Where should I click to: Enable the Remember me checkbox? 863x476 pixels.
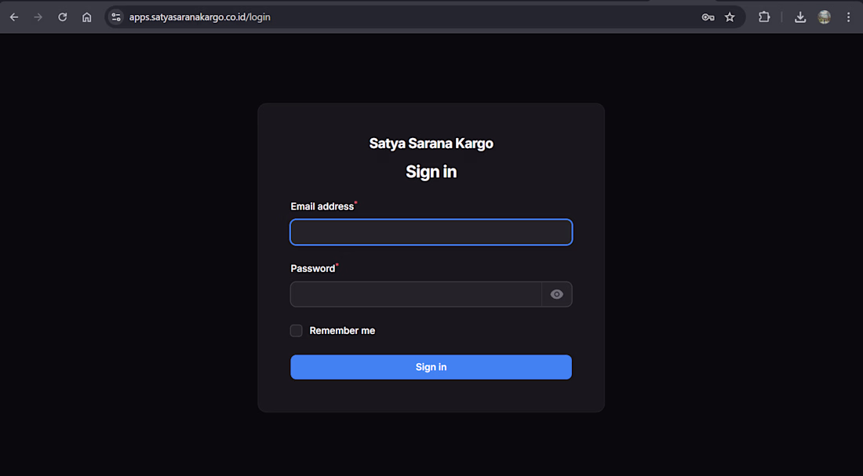pyautogui.click(x=297, y=331)
